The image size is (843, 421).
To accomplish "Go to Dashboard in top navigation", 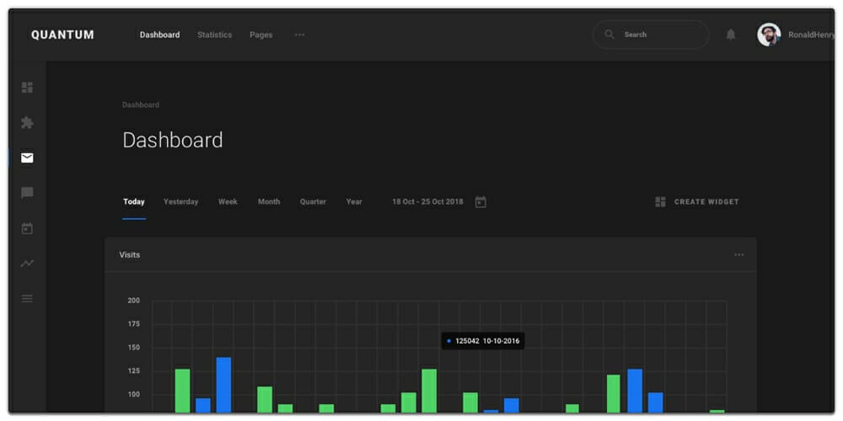I will click(159, 35).
